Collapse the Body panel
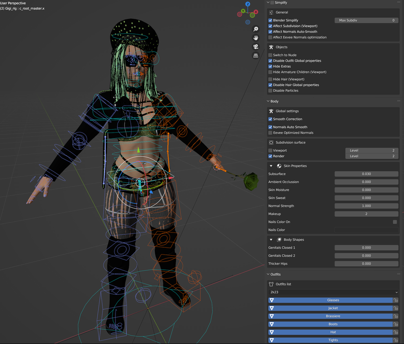 (268, 101)
